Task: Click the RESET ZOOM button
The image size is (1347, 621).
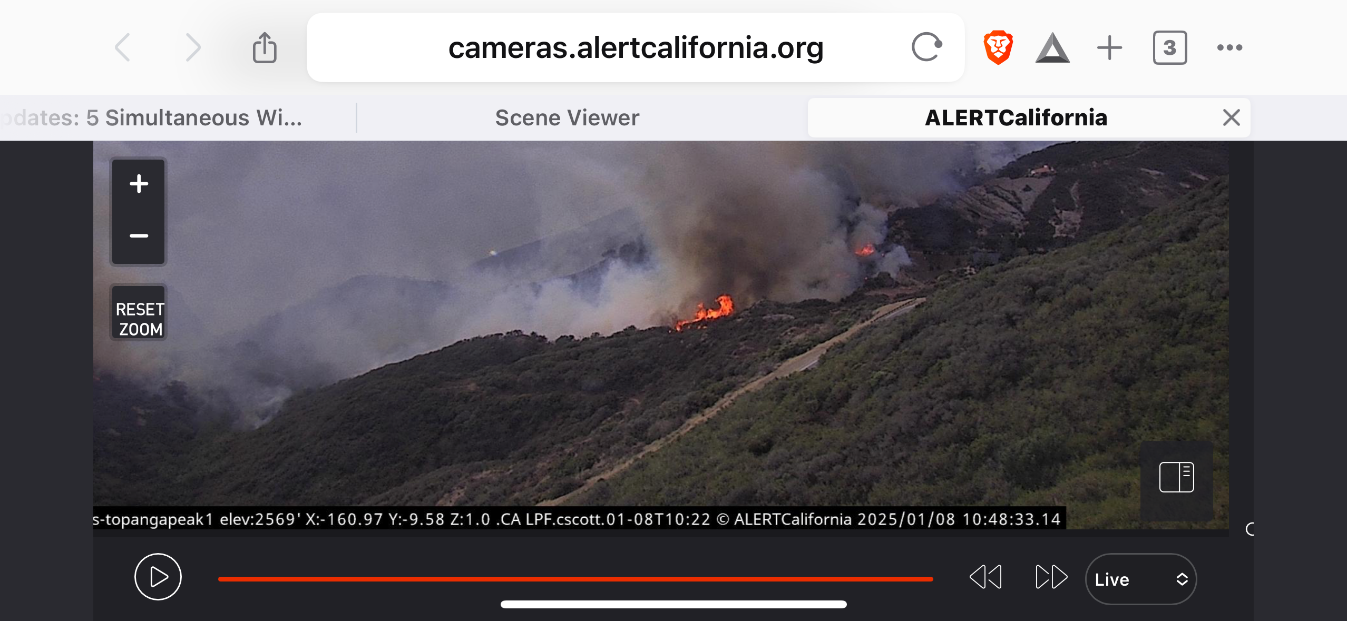Action: [x=139, y=319]
